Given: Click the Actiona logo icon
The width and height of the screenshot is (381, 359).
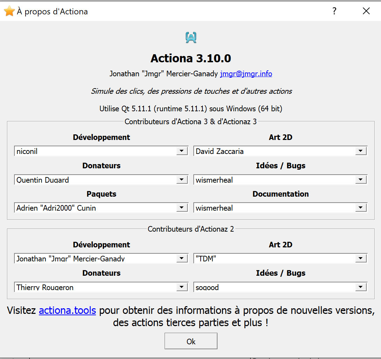Looking at the screenshot, I should point(191,38).
